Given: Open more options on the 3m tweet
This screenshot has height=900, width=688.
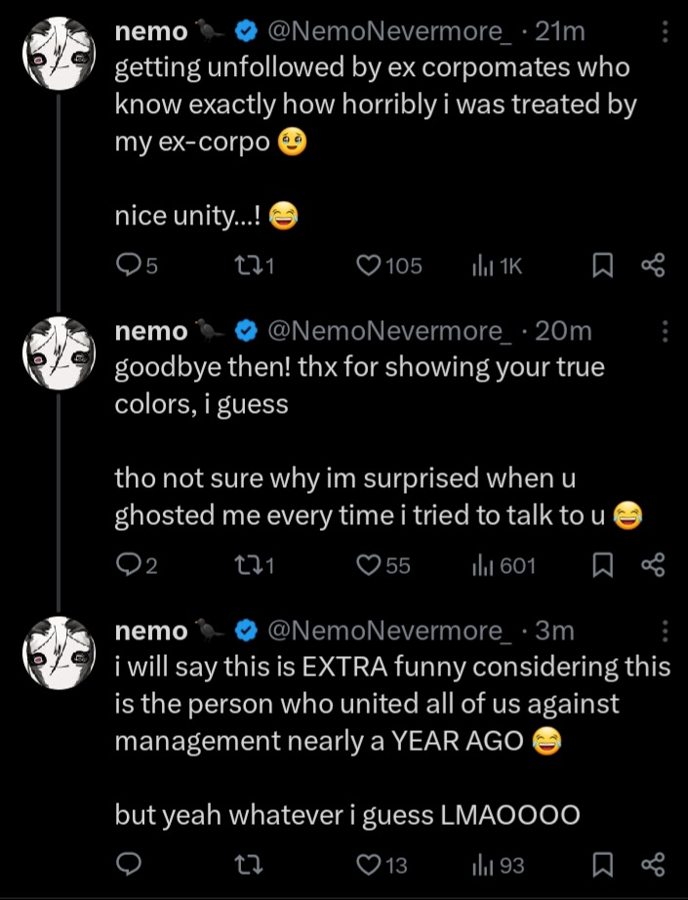Looking at the screenshot, I should coord(666,631).
